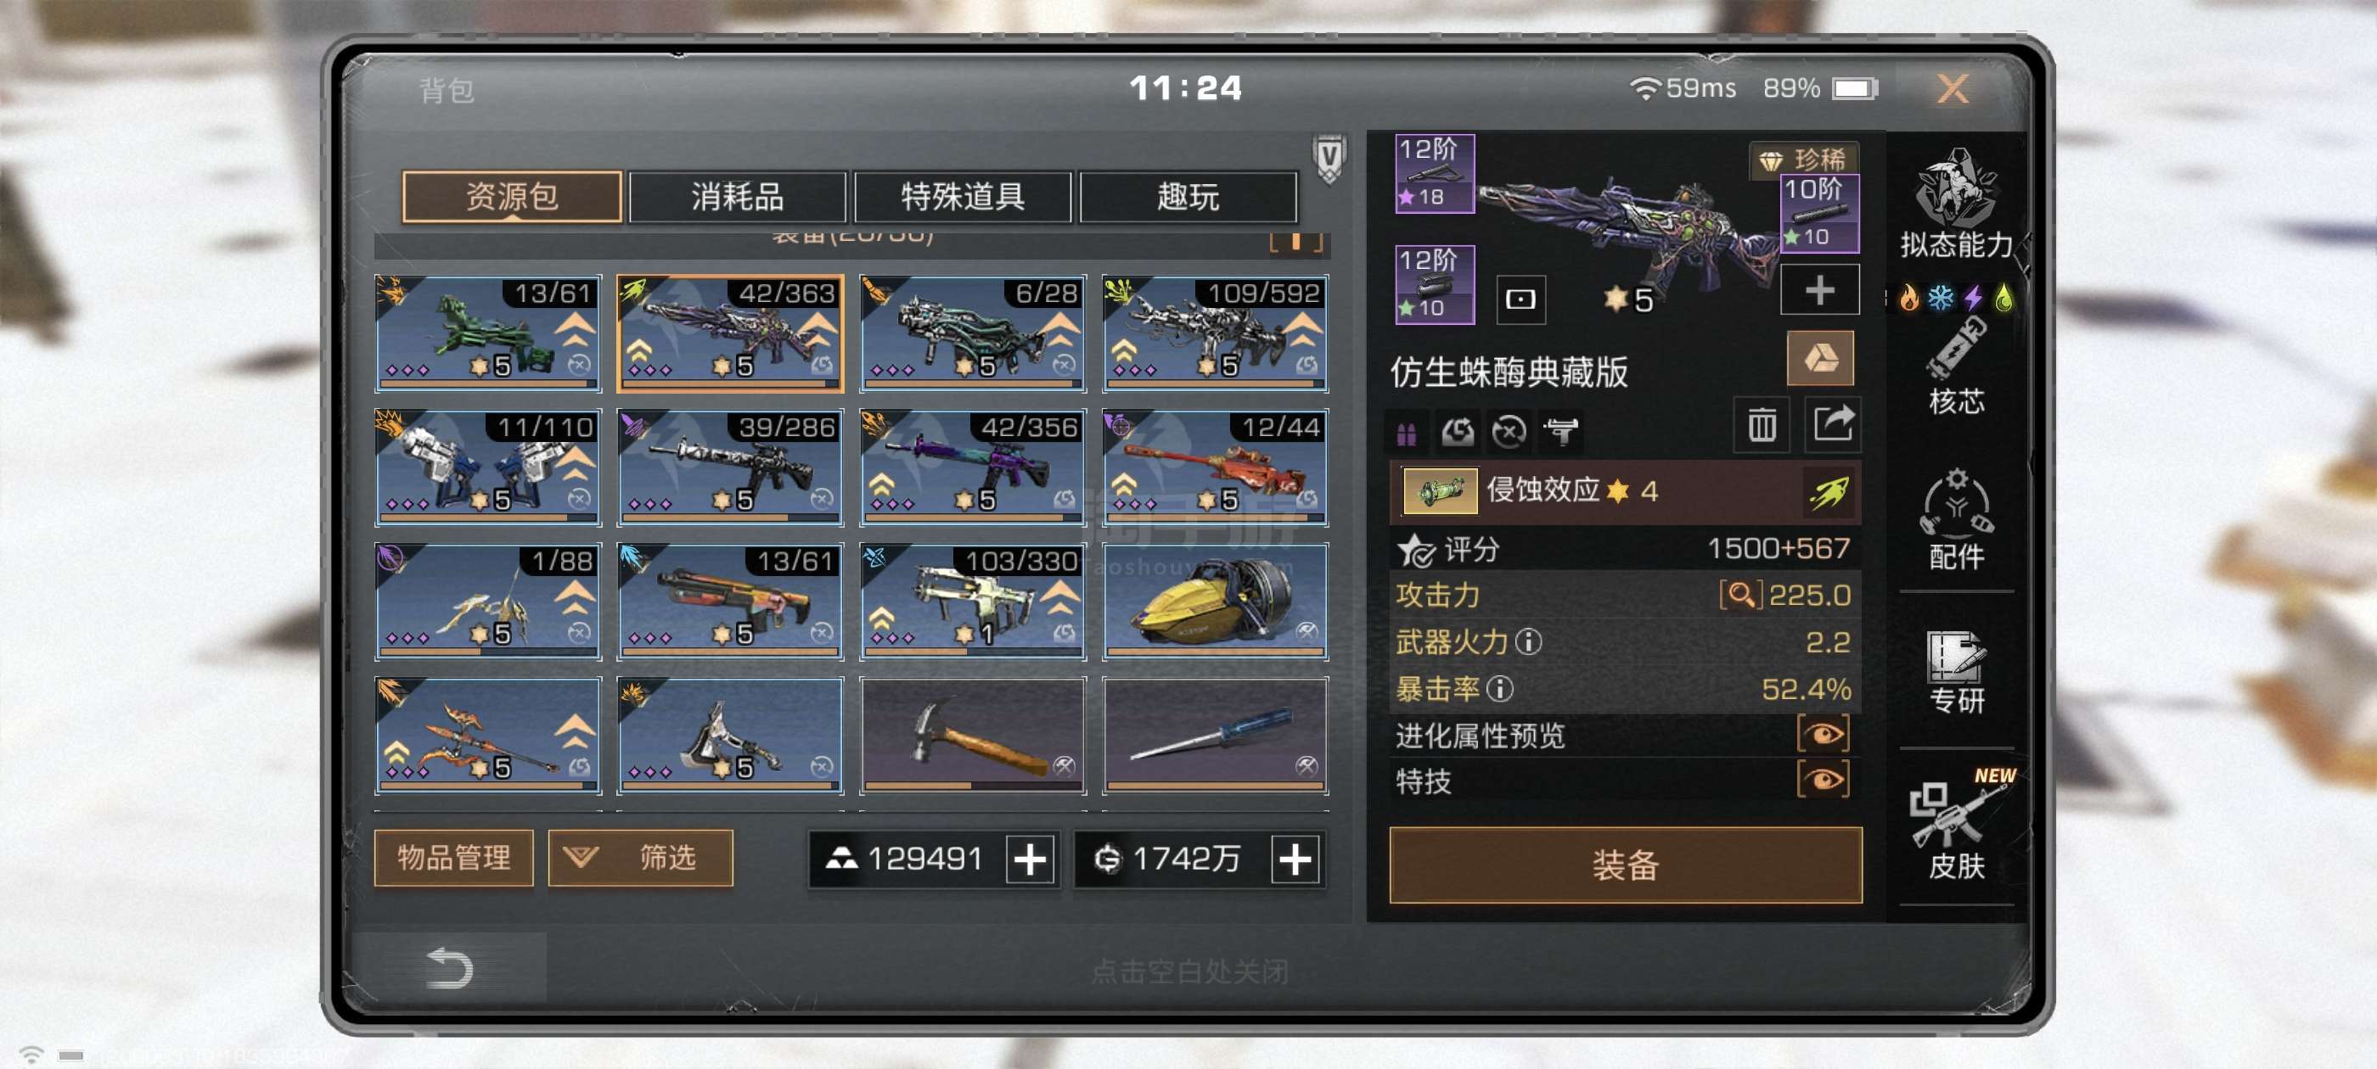Open the 核心 core menu
This screenshot has width=2377, height=1069.
click(x=1955, y=367)
